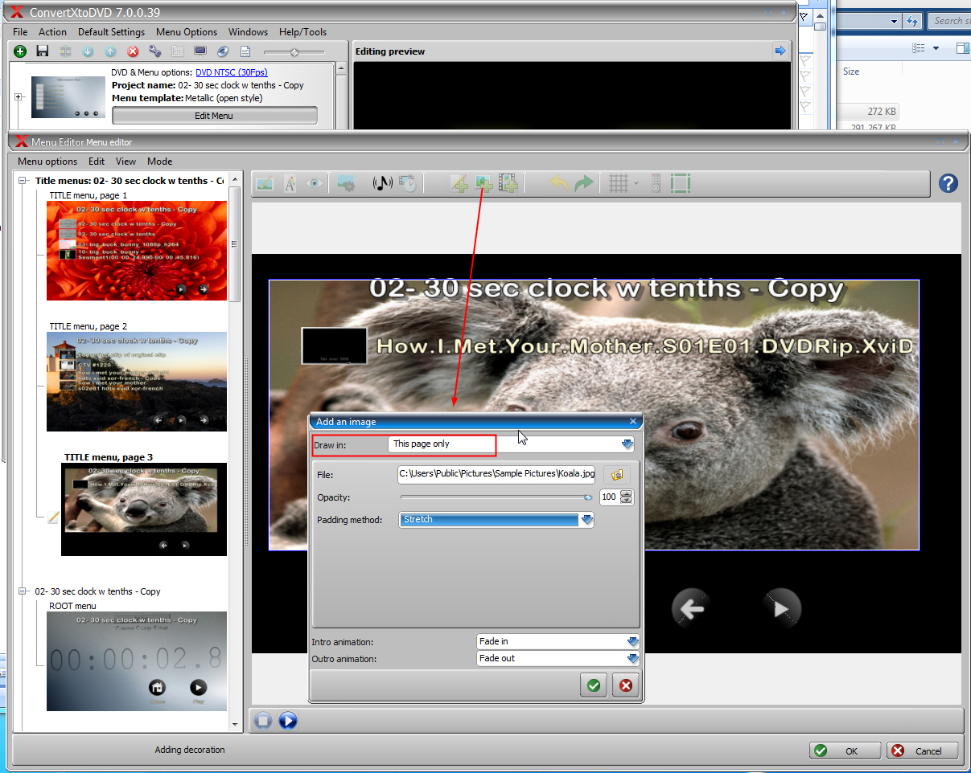
Task: Open the Default Settings menu
Action: click(x=111, y=32)
